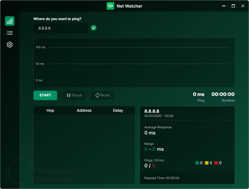This screenshot has width=249, height=189.
Task: Open the list view in sidebar
Action: click(10, 33)
